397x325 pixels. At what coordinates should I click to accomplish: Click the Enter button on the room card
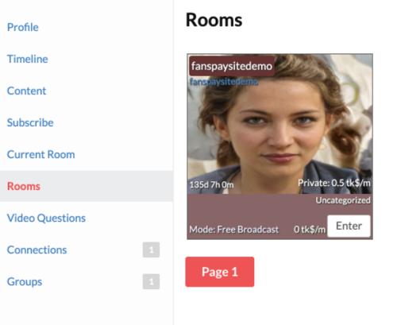coord(349,226)
